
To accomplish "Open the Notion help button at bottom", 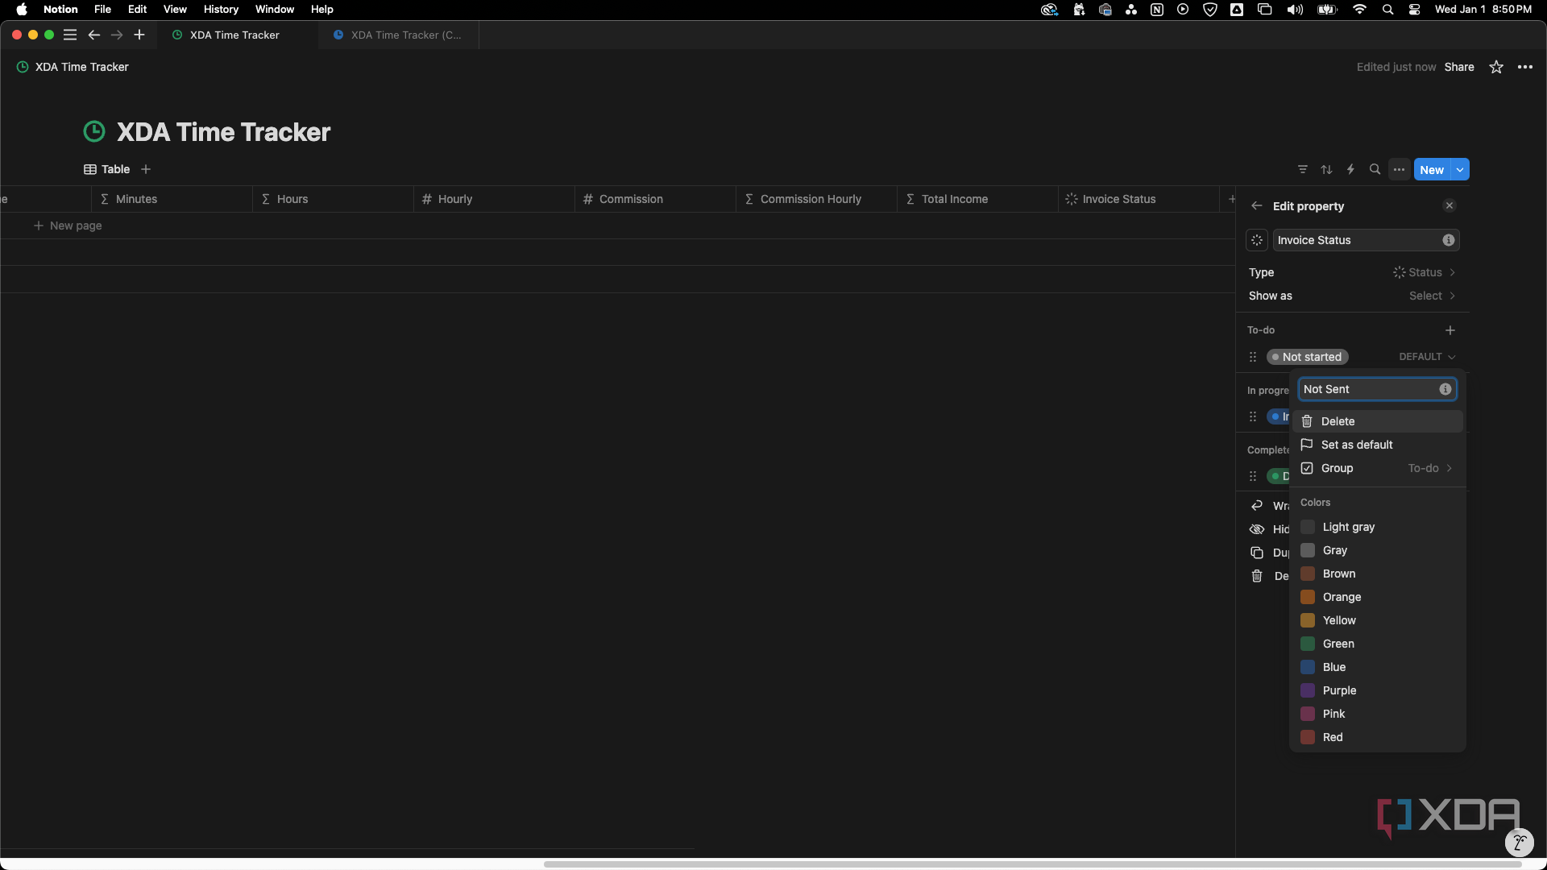I will [x=1519, y=843].
